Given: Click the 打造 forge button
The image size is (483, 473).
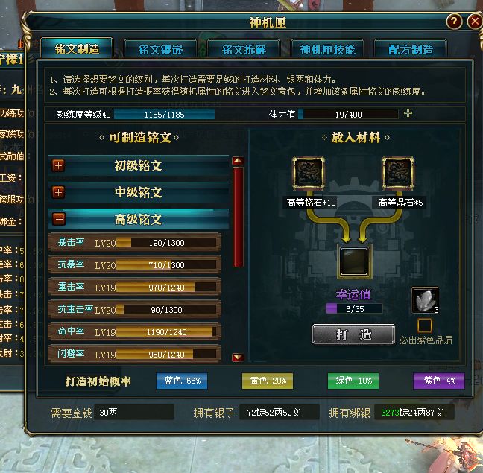Looking at the screenshot, I should click(x=353, y=334).
